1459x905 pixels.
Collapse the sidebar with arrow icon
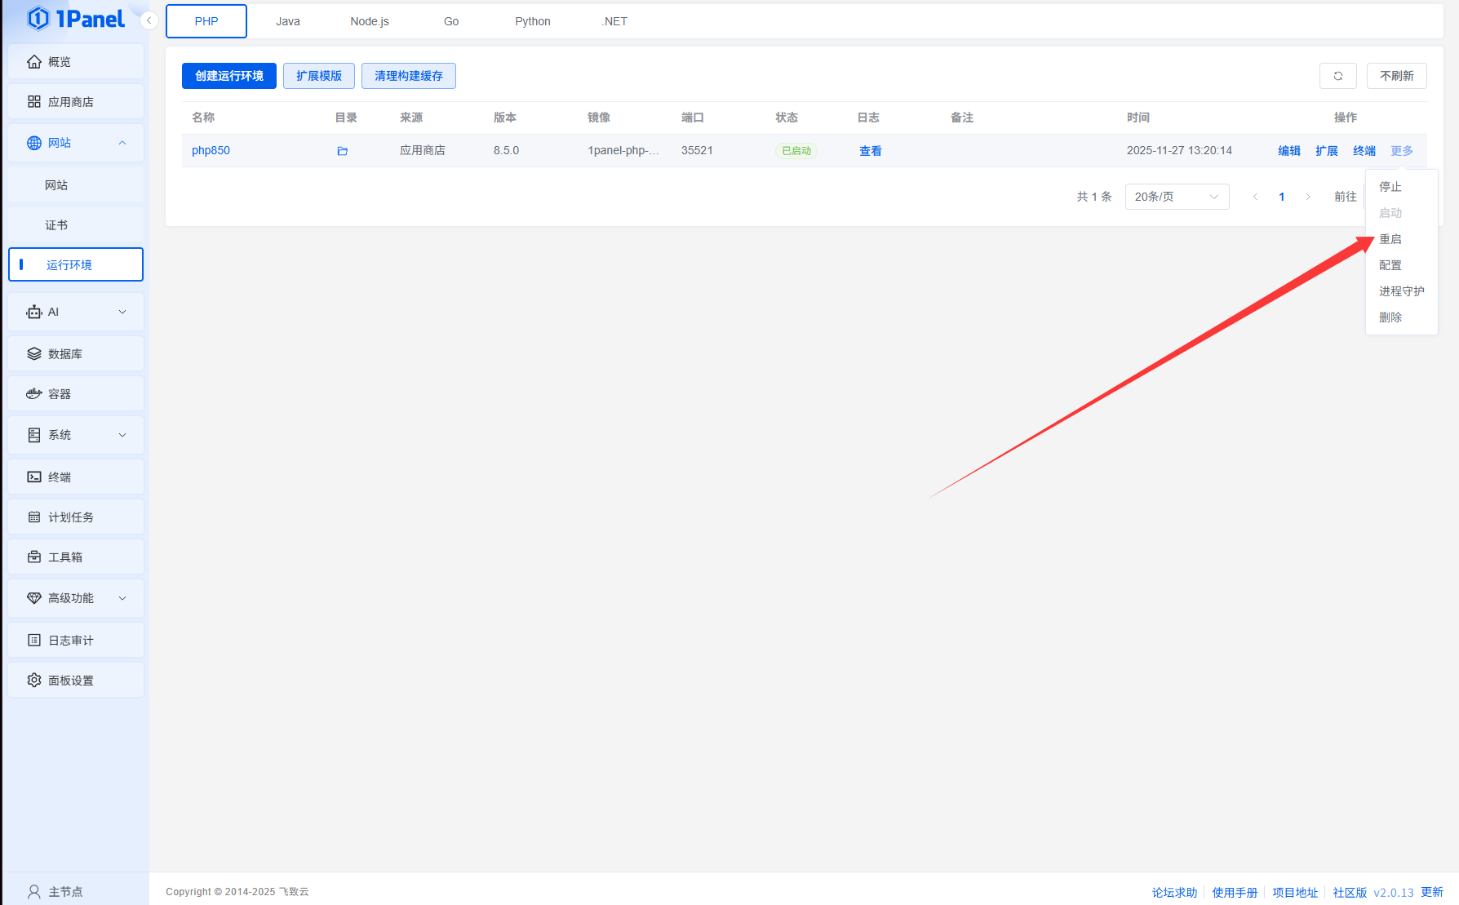[x=149, y=20]
